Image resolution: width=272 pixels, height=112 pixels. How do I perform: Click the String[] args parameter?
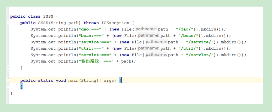tap(98, 81)
